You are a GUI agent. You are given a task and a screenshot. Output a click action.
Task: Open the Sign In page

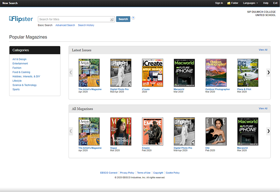219,3
